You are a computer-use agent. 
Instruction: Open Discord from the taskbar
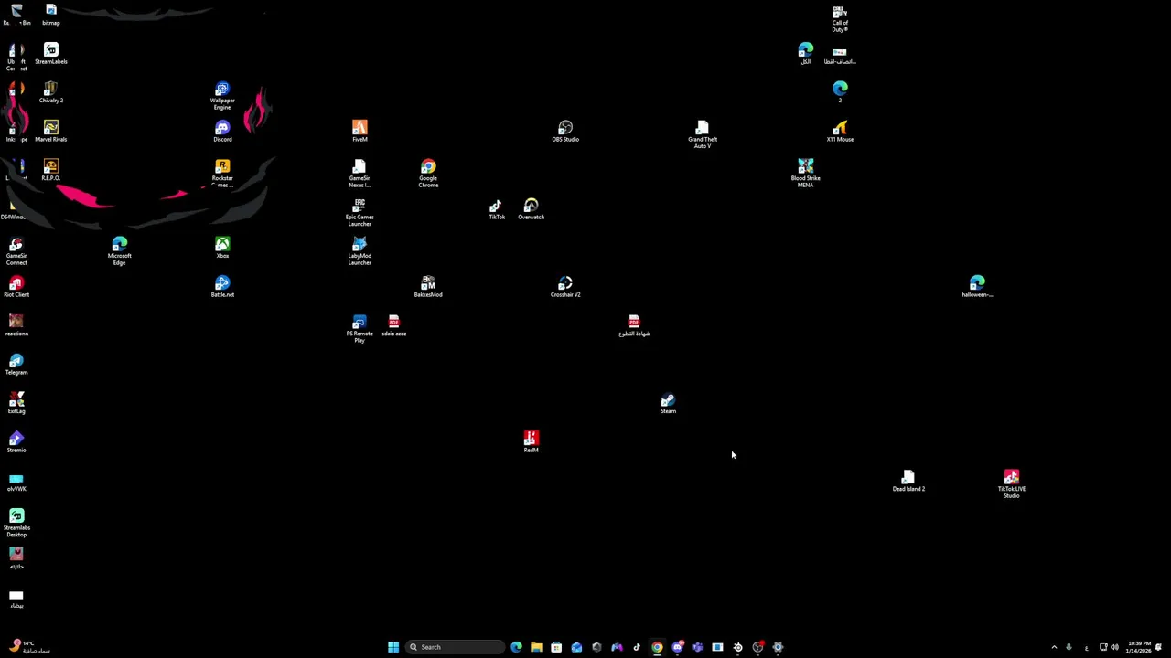[677, 647]
